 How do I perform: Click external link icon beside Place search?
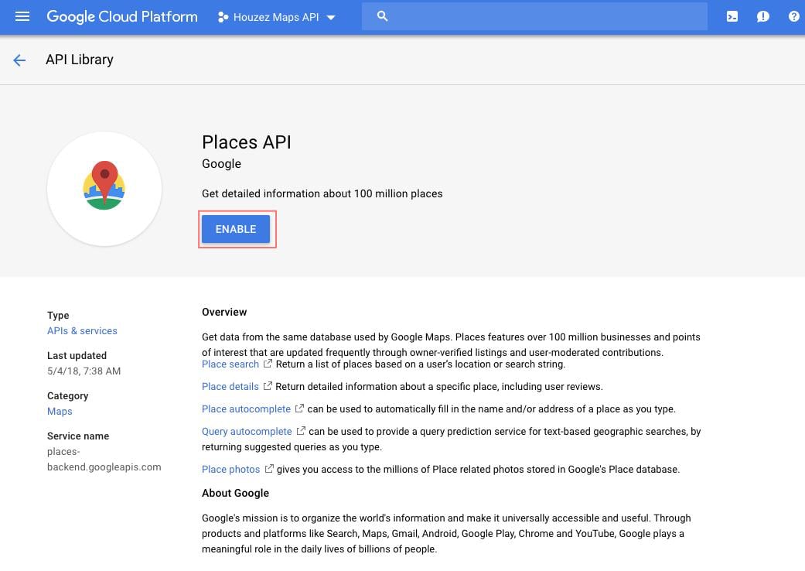coord(268,364)
